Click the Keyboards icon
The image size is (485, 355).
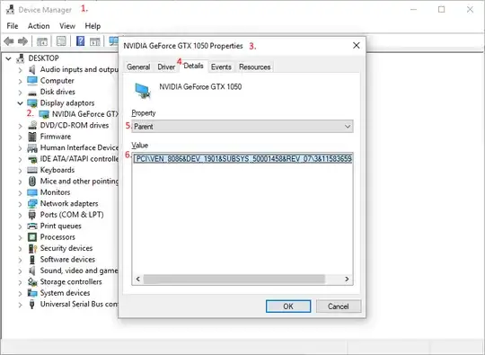click(x=32, y=170)
